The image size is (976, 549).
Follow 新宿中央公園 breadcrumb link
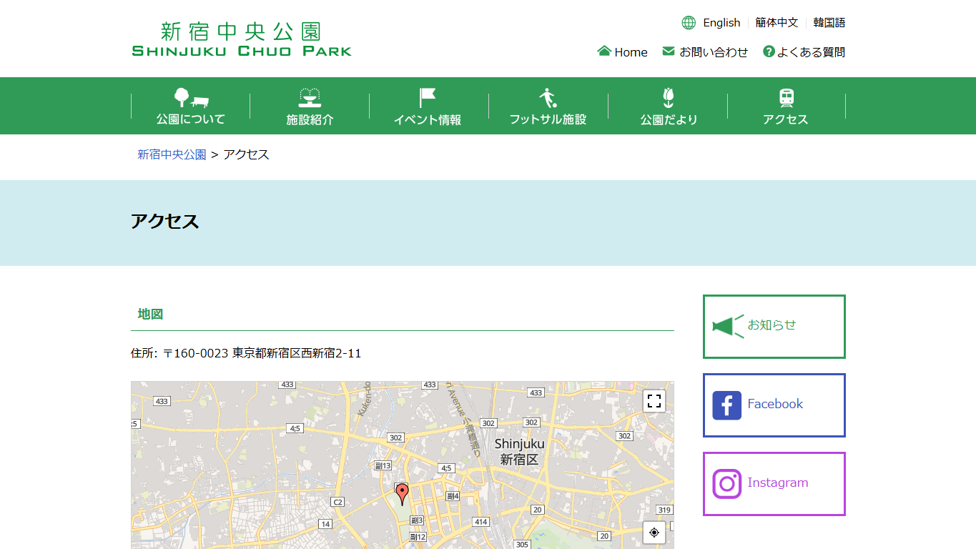172,154
